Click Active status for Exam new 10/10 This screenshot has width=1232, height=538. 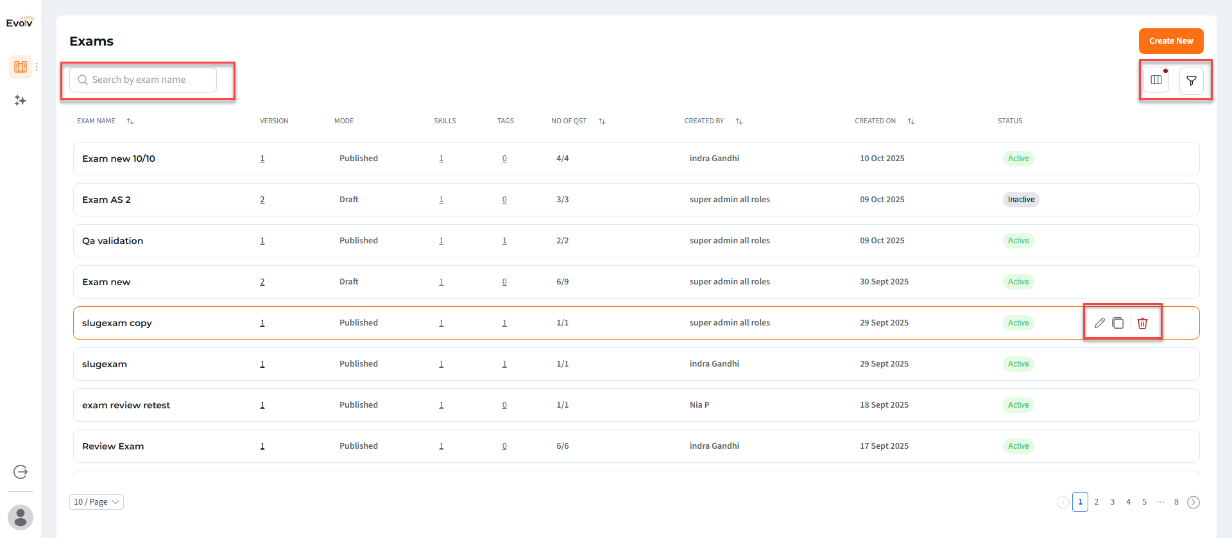pos(1018,159)
